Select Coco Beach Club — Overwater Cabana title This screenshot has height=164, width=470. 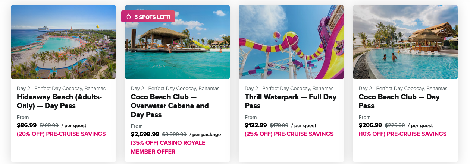(170, 106)
